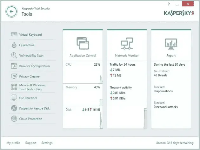The width and height of the screenshot is (200, 150).
Task: Click the '48 threats' neutralized value
Action: [x=161, y=75]
